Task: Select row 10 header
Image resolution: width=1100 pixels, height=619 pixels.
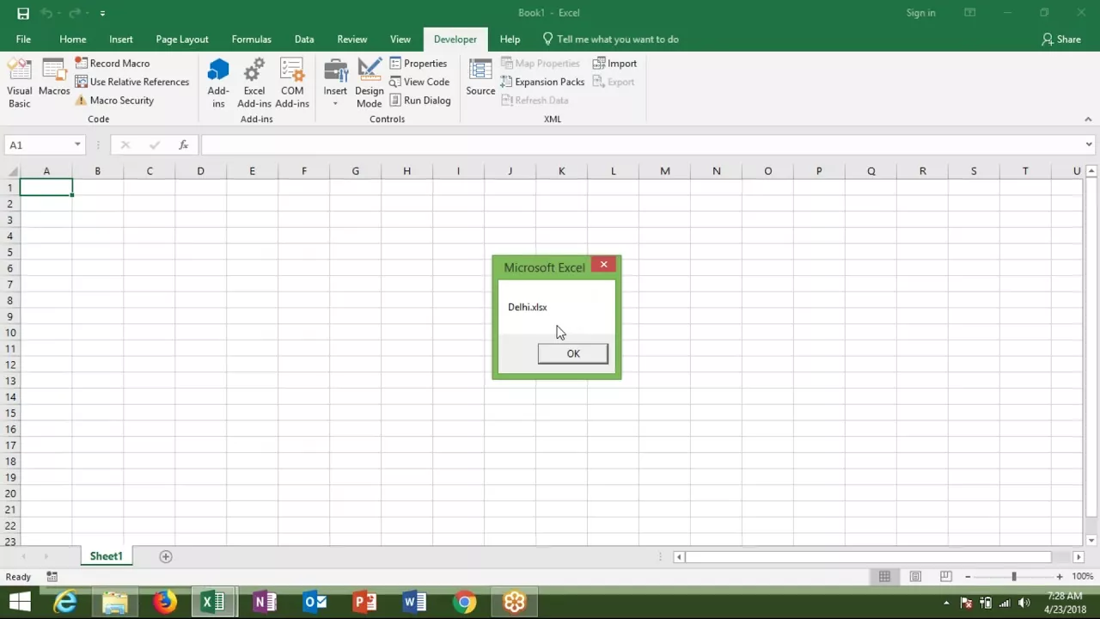Action: click(x=10, y=333)
